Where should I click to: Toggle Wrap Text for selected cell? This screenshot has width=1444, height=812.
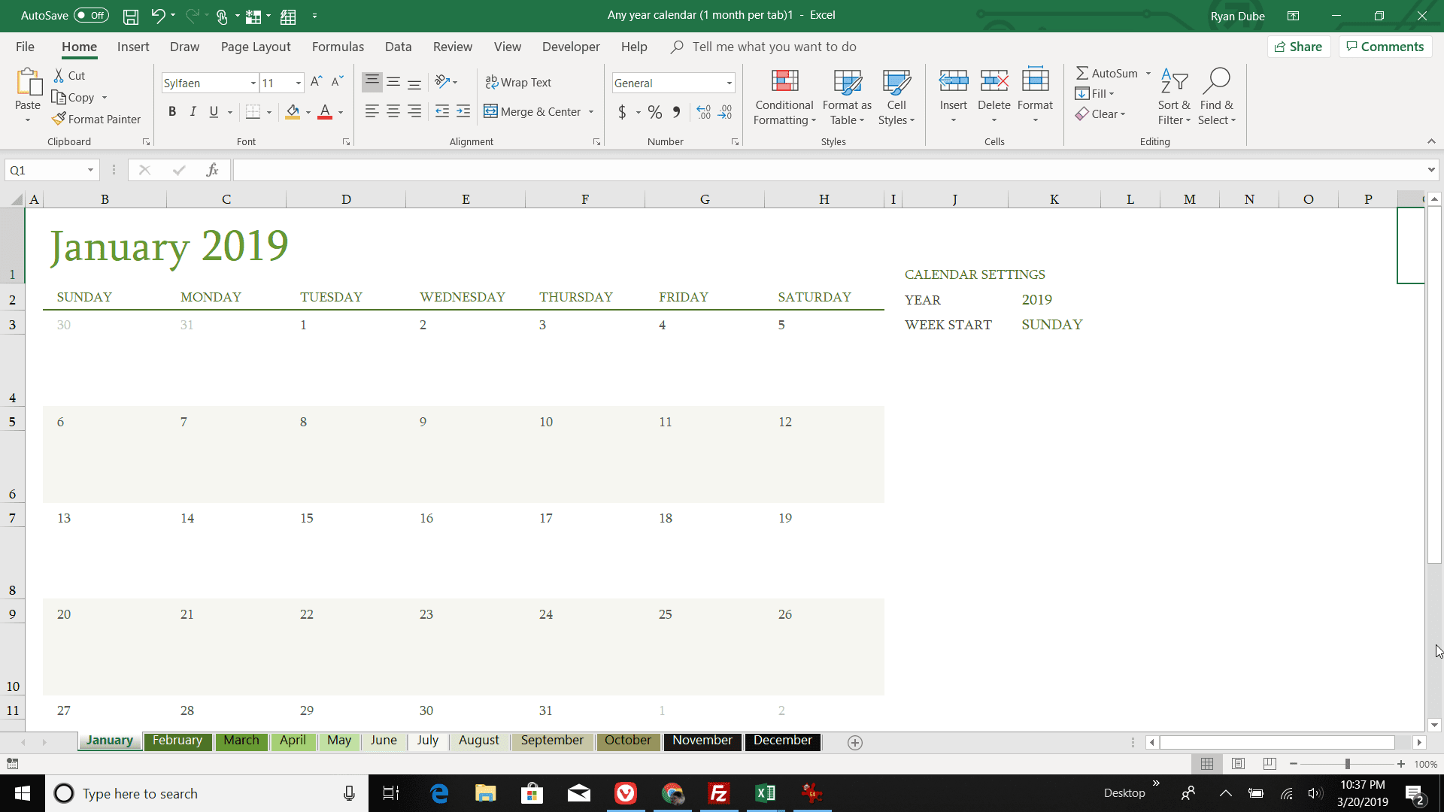[519, 82]
